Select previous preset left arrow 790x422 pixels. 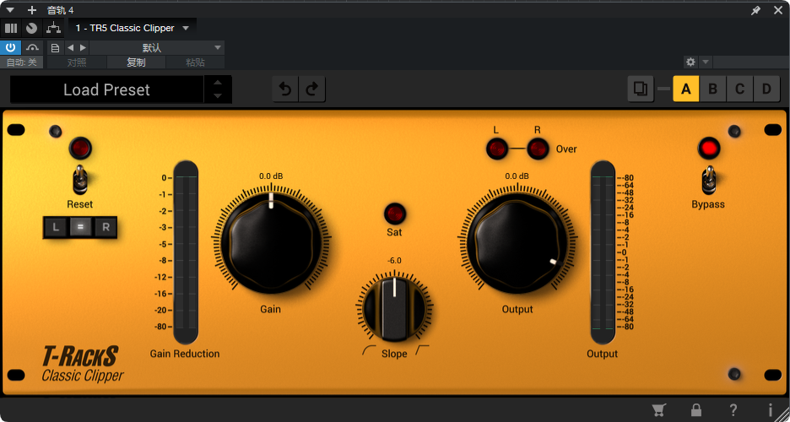point(70,48)
